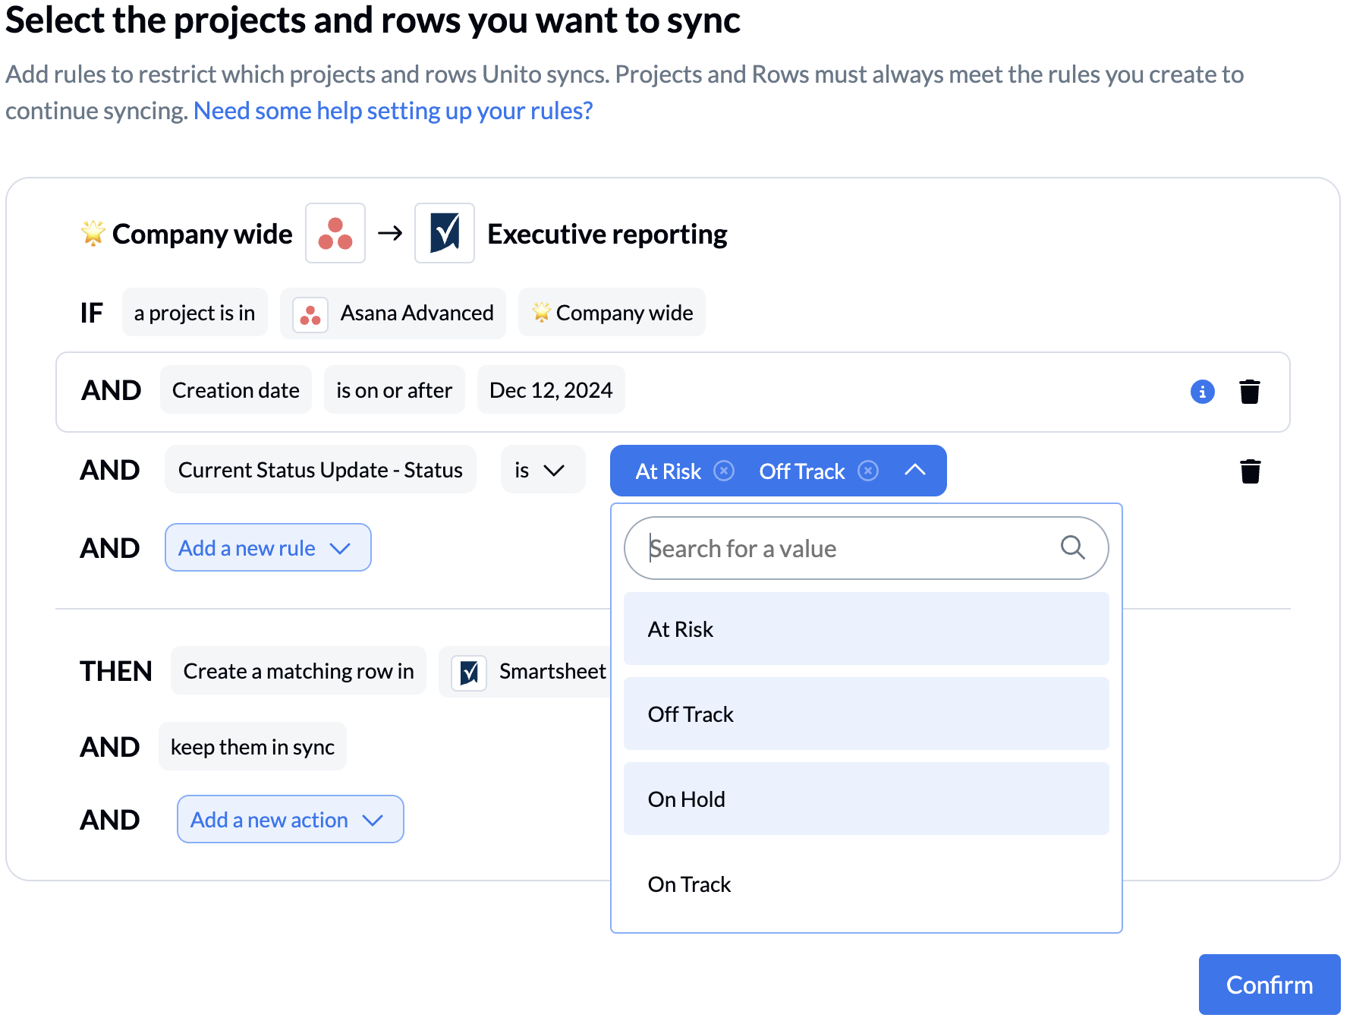Select 'On Hold' from the value list
The image size is (1353, 1024).
(x=866, y=799)
